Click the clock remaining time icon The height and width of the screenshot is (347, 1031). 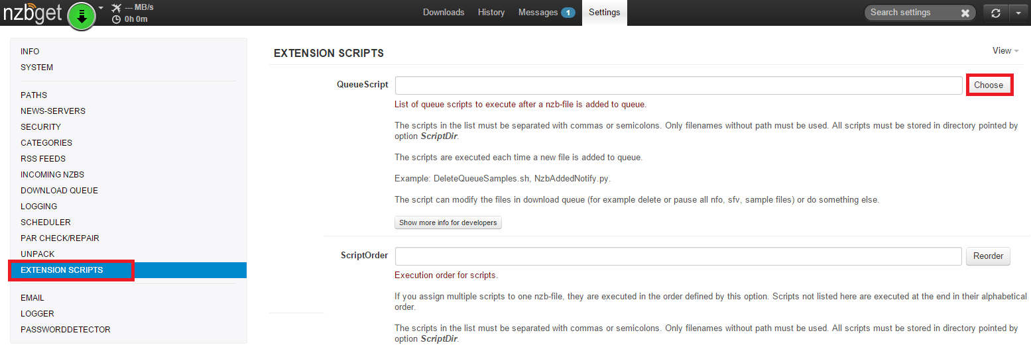pyautogui.click(x=117, y=19)
